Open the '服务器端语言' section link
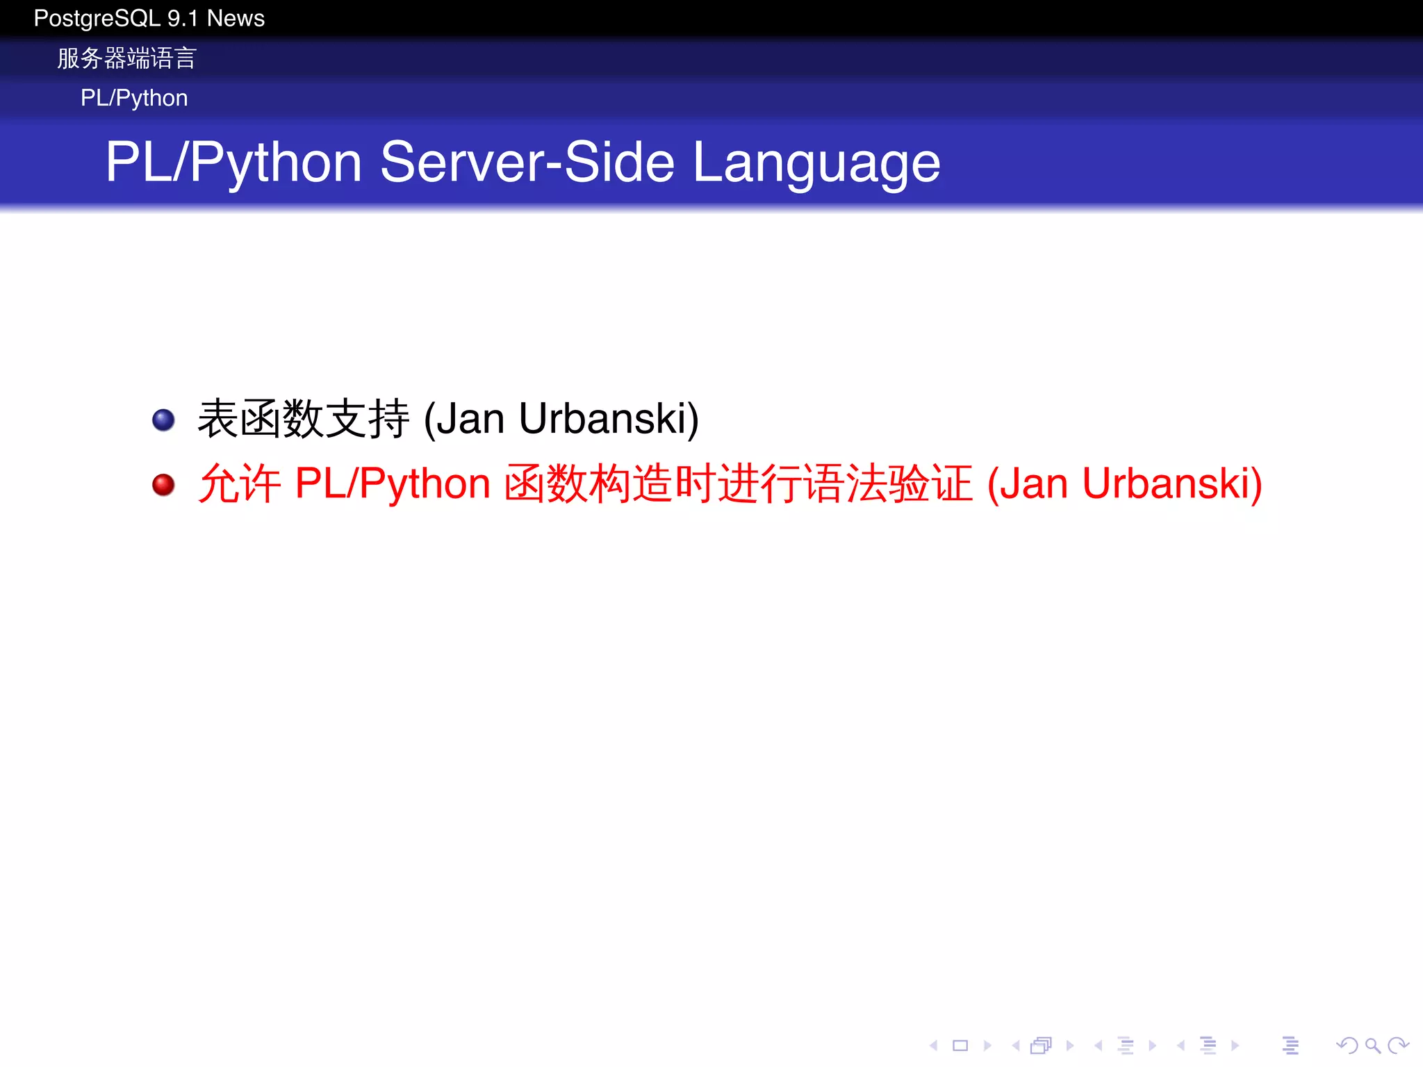Viewport: 1423px width, 1067px height. click(127, 58)
